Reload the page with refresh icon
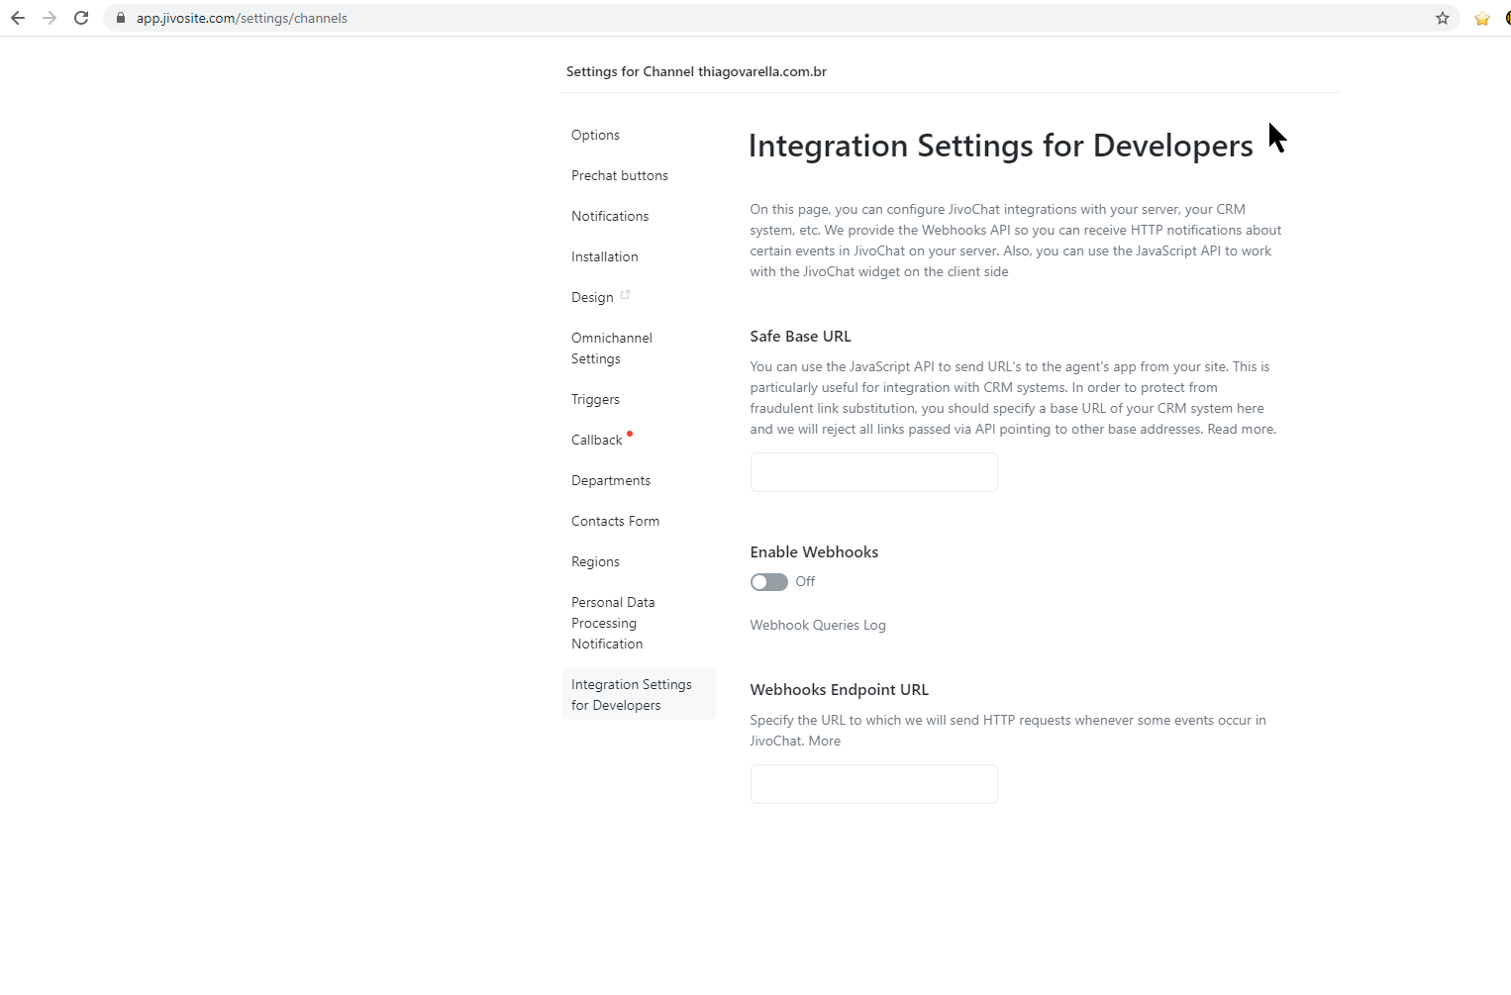Screen dimensions: 1511x995 (x=81, y=18)
